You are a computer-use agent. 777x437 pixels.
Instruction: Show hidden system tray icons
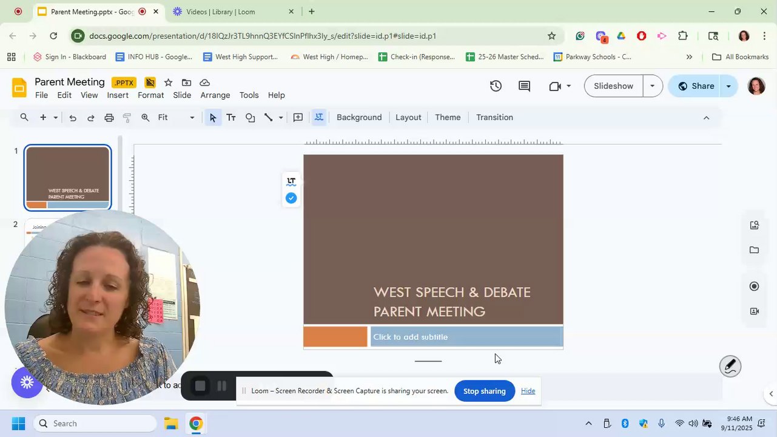(588, 424)
